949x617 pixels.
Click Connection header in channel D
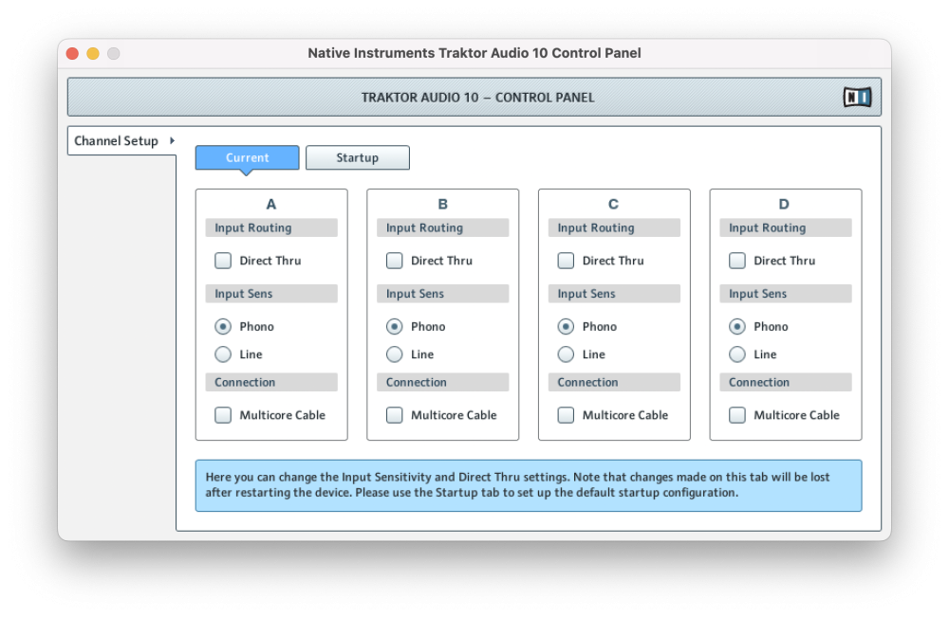point(786,382)
